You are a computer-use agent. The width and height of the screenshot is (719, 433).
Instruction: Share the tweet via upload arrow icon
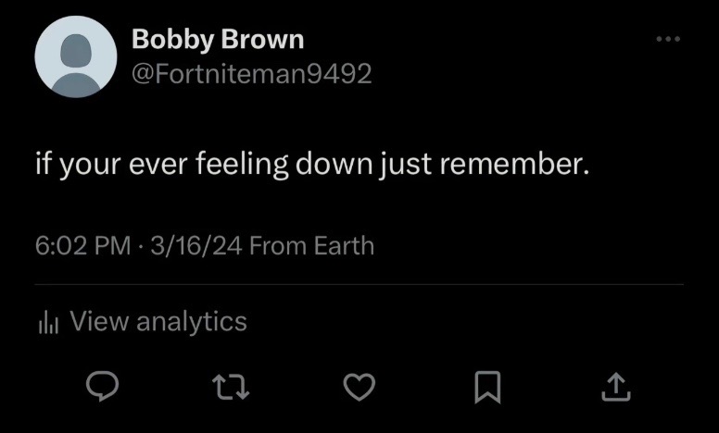(616, 388)
